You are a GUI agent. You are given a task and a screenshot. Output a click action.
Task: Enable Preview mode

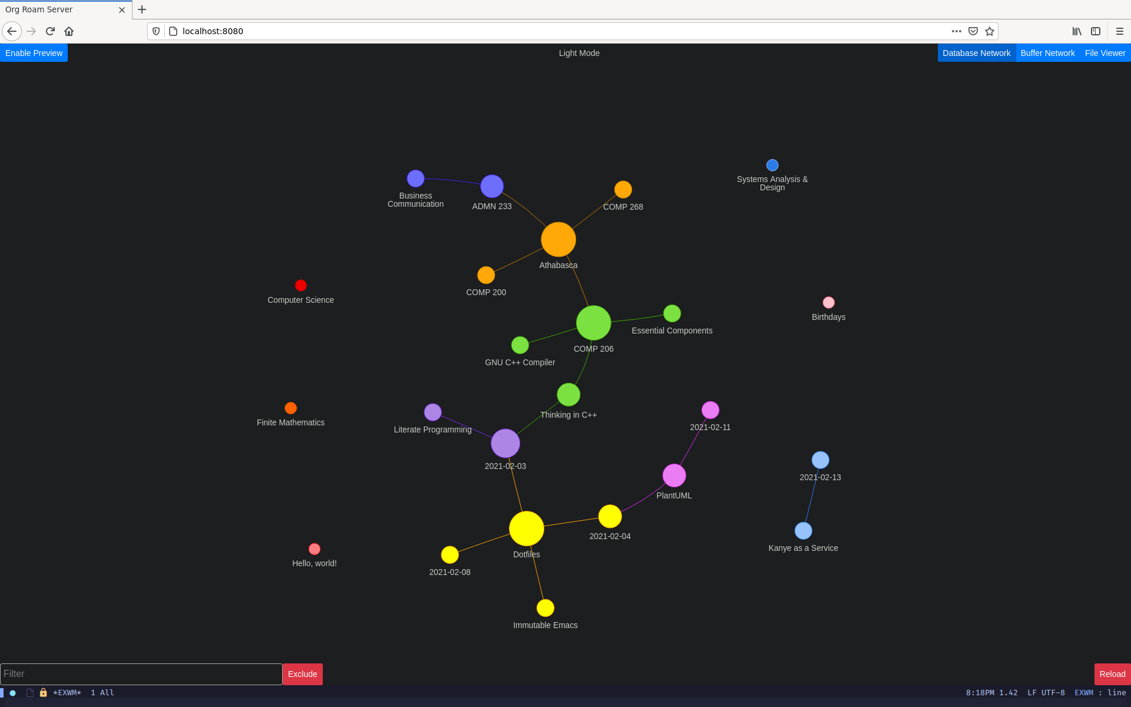point(34,53)
